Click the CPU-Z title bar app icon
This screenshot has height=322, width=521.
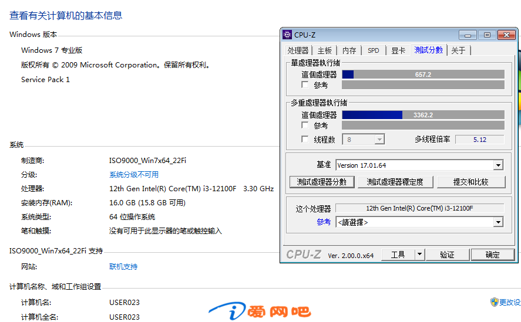click(x=287, y=35)
